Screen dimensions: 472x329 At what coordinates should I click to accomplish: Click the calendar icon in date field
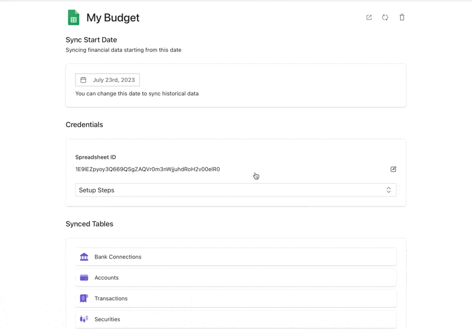83,80
